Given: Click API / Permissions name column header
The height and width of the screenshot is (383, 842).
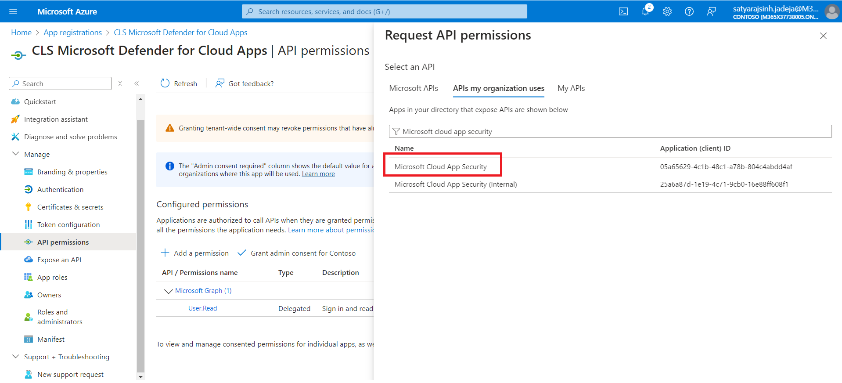Looking at the screenshot, I should (200, 273).
